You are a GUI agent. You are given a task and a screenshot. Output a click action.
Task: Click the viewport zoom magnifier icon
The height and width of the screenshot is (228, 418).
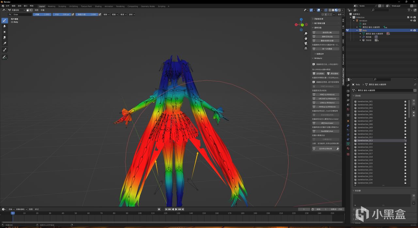tap(306, 34)
